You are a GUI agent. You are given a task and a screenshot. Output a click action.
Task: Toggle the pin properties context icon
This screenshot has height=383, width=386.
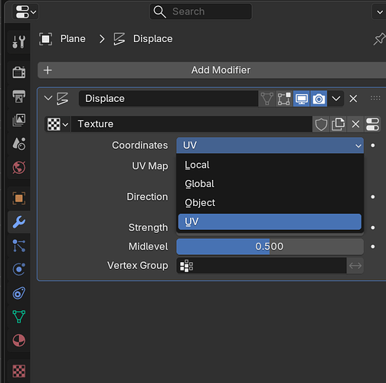tap(379, 39)
